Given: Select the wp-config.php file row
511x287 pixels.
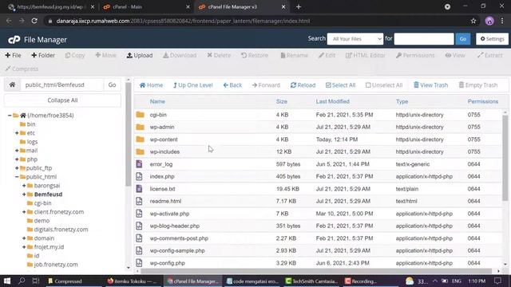Looking at the screenshot, I should coord(318,263).
